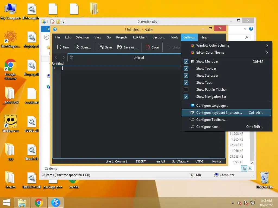Click UTF-8 encoding status bar selector
This screenshot has width=278, height=208.
click(x=200, y=161)
